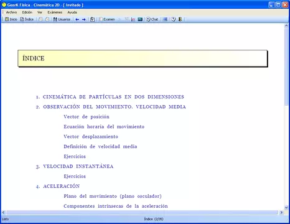Click the help question mark icon

coord(173,19)
